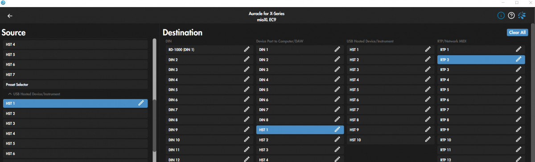535x162 pixels.
Task: Click pencil icon on RTP 8
Action: (519, 120)
